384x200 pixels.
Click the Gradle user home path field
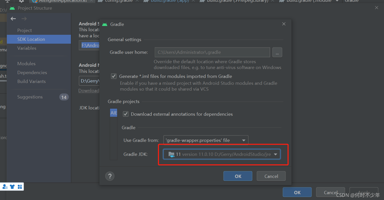click(x=212, y=52)
